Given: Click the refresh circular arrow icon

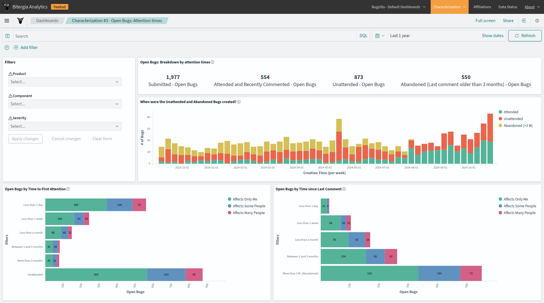Looking at the screenshot, I should [517, 36].
